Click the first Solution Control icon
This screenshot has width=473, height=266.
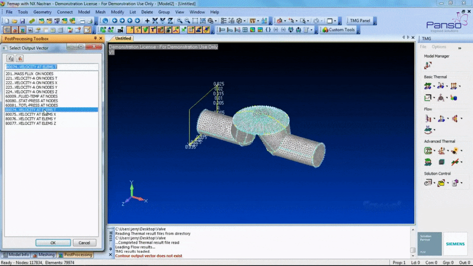click(x=428, y=182)
